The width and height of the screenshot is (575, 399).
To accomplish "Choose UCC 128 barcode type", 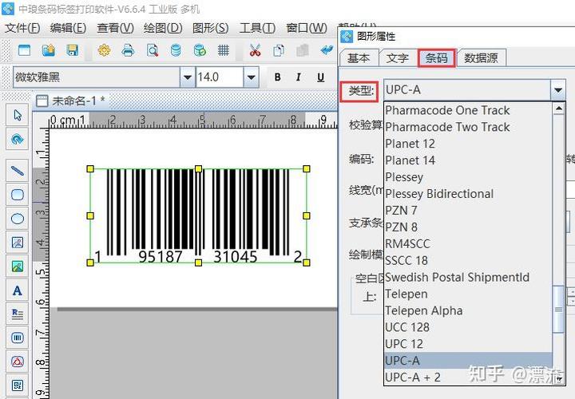I will coord(468,327).
